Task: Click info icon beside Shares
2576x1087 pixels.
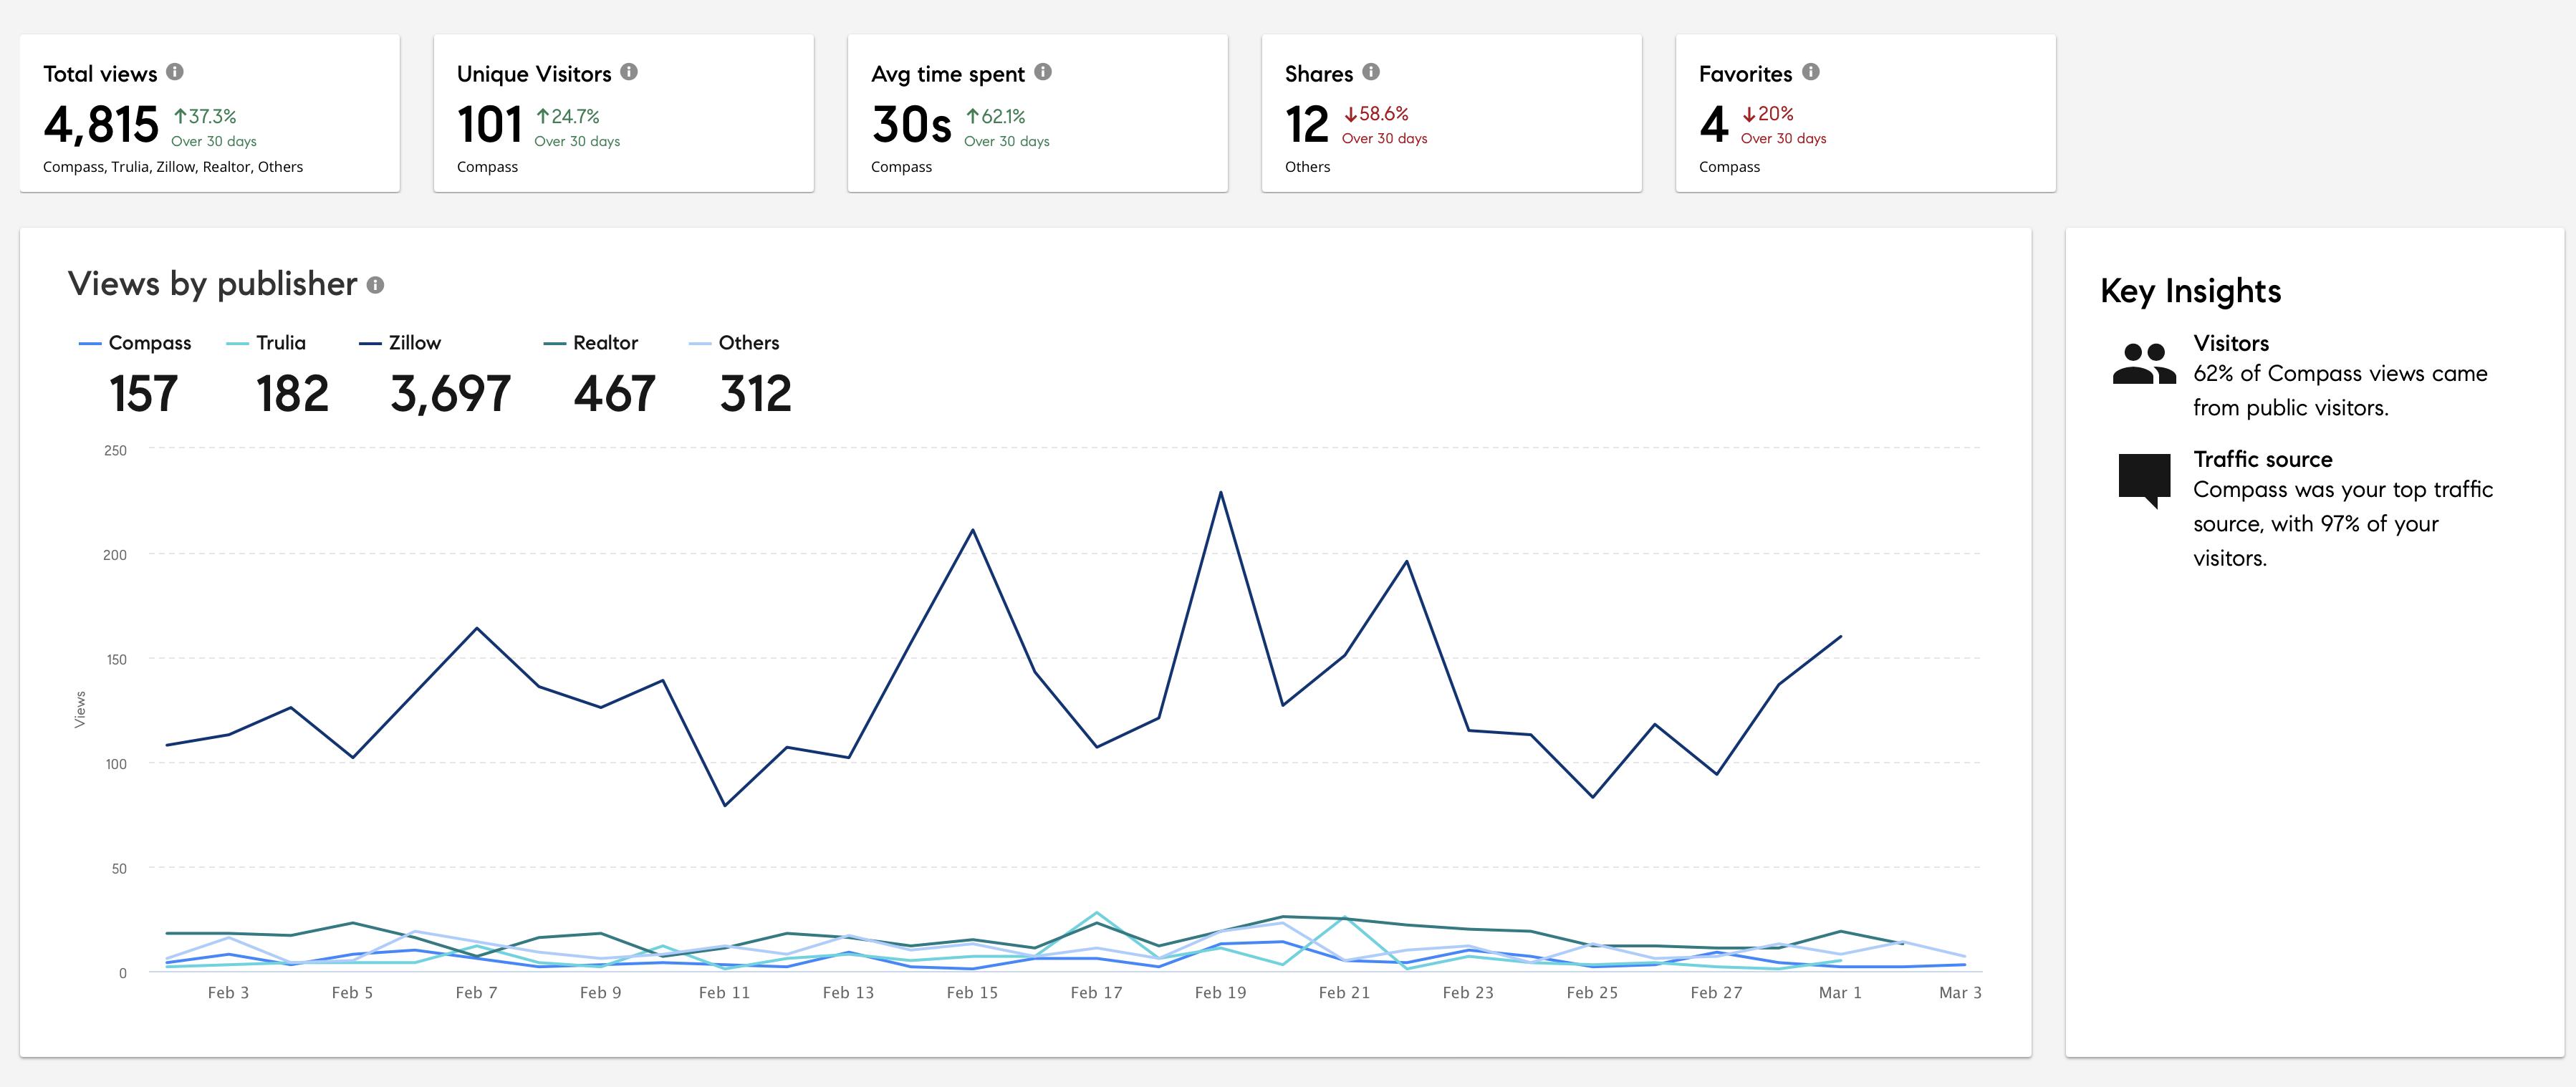Action: tap(1371, 72)
